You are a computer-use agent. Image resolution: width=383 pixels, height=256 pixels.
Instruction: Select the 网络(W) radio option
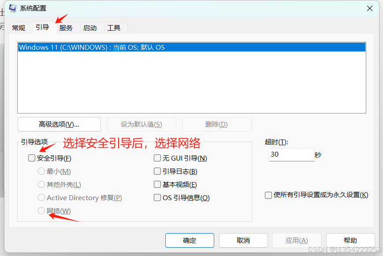41,211
